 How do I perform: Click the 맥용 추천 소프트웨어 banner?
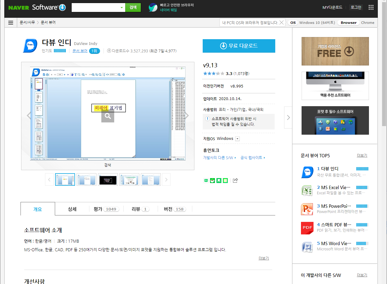335,86
